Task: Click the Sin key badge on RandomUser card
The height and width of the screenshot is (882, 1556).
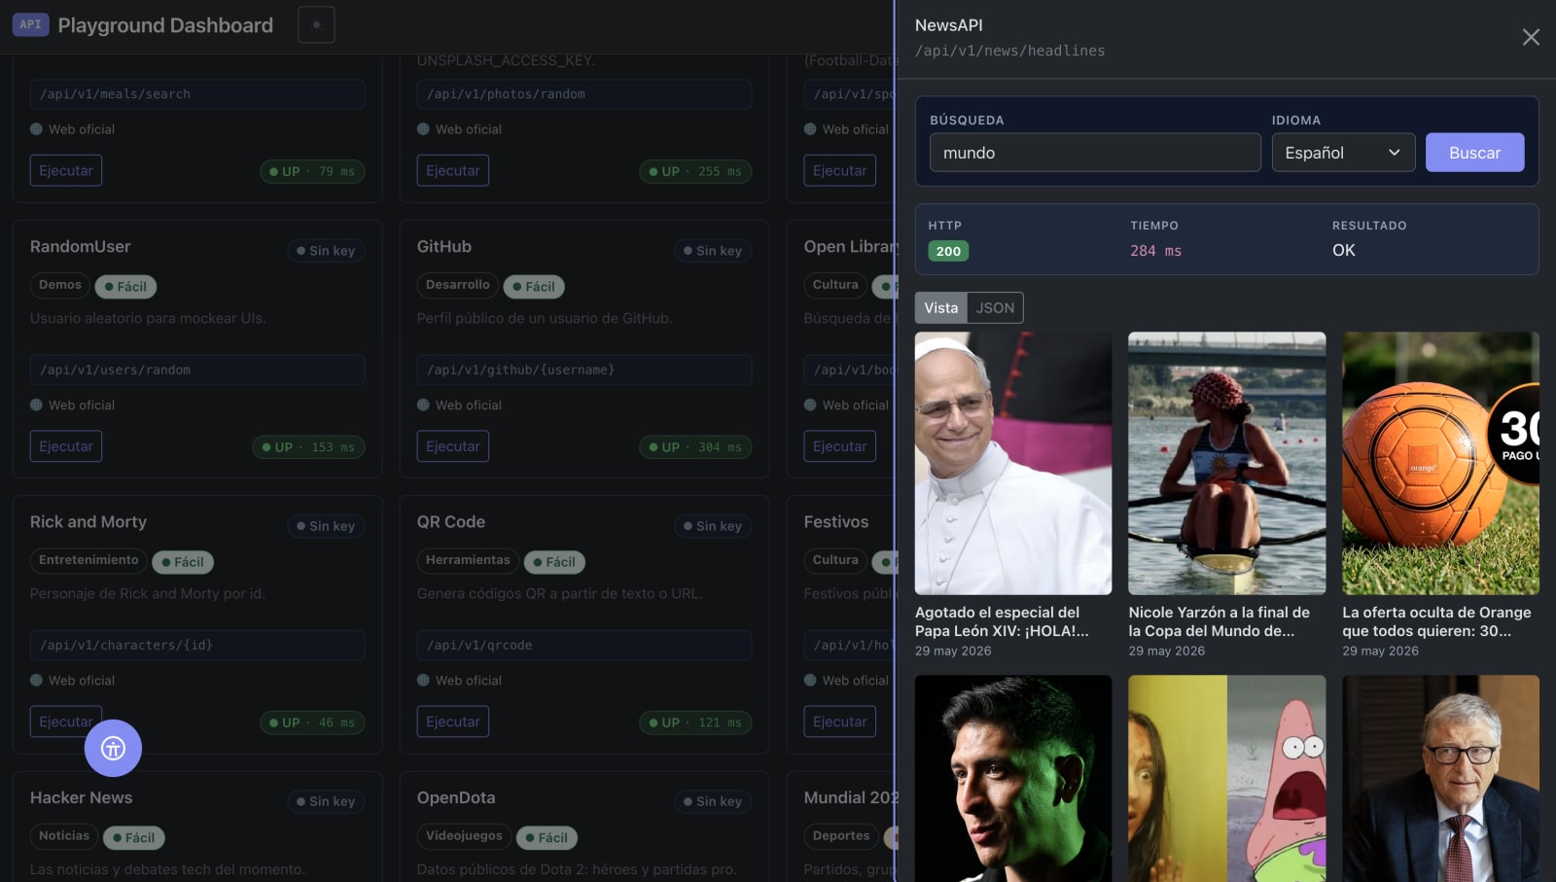Action: click(x=326, y=251)
